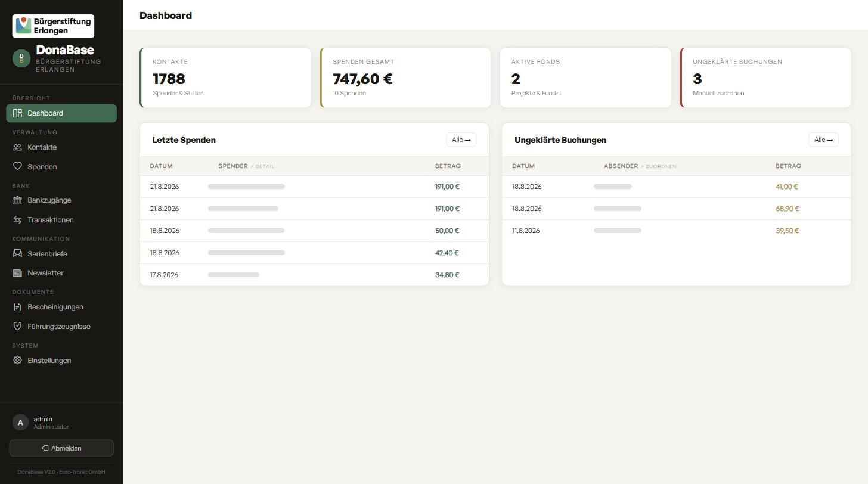This screenshot has width=868, height=484.
Task: Click the round green DonaBase emblem
Action: click(21, 58)
